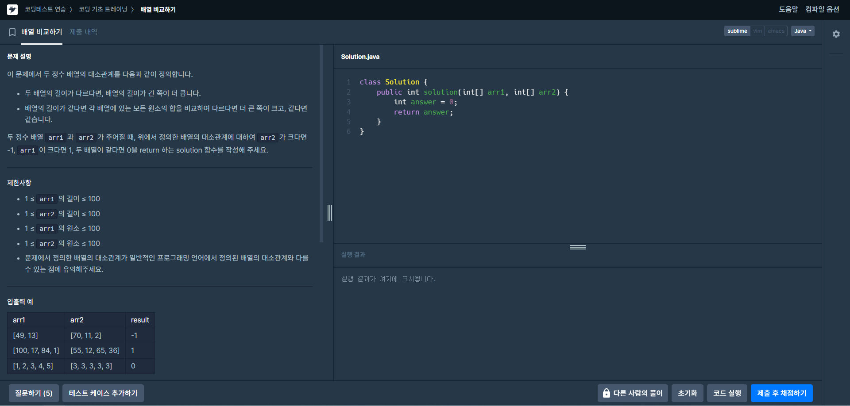850x406 pixels.
Task: Click the problem description scrollbar
Action: click(x=321, y=144)
